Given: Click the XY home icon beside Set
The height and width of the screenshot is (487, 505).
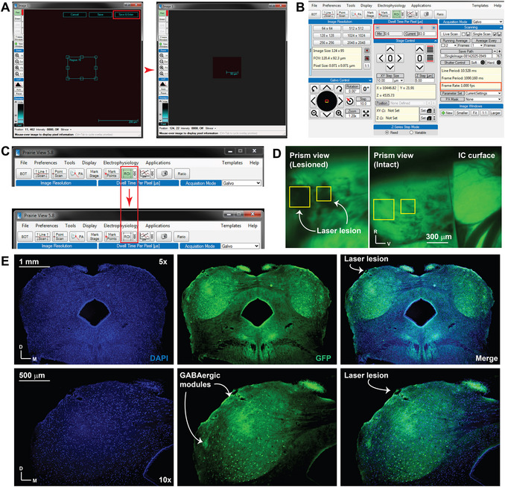Looking at the screenshot, I should (429, 110).
